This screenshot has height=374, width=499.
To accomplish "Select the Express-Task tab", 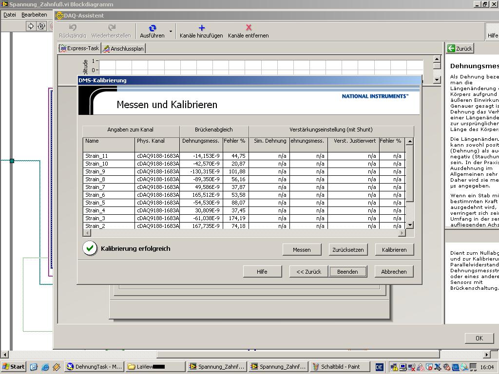I will [x=79, y=48].
